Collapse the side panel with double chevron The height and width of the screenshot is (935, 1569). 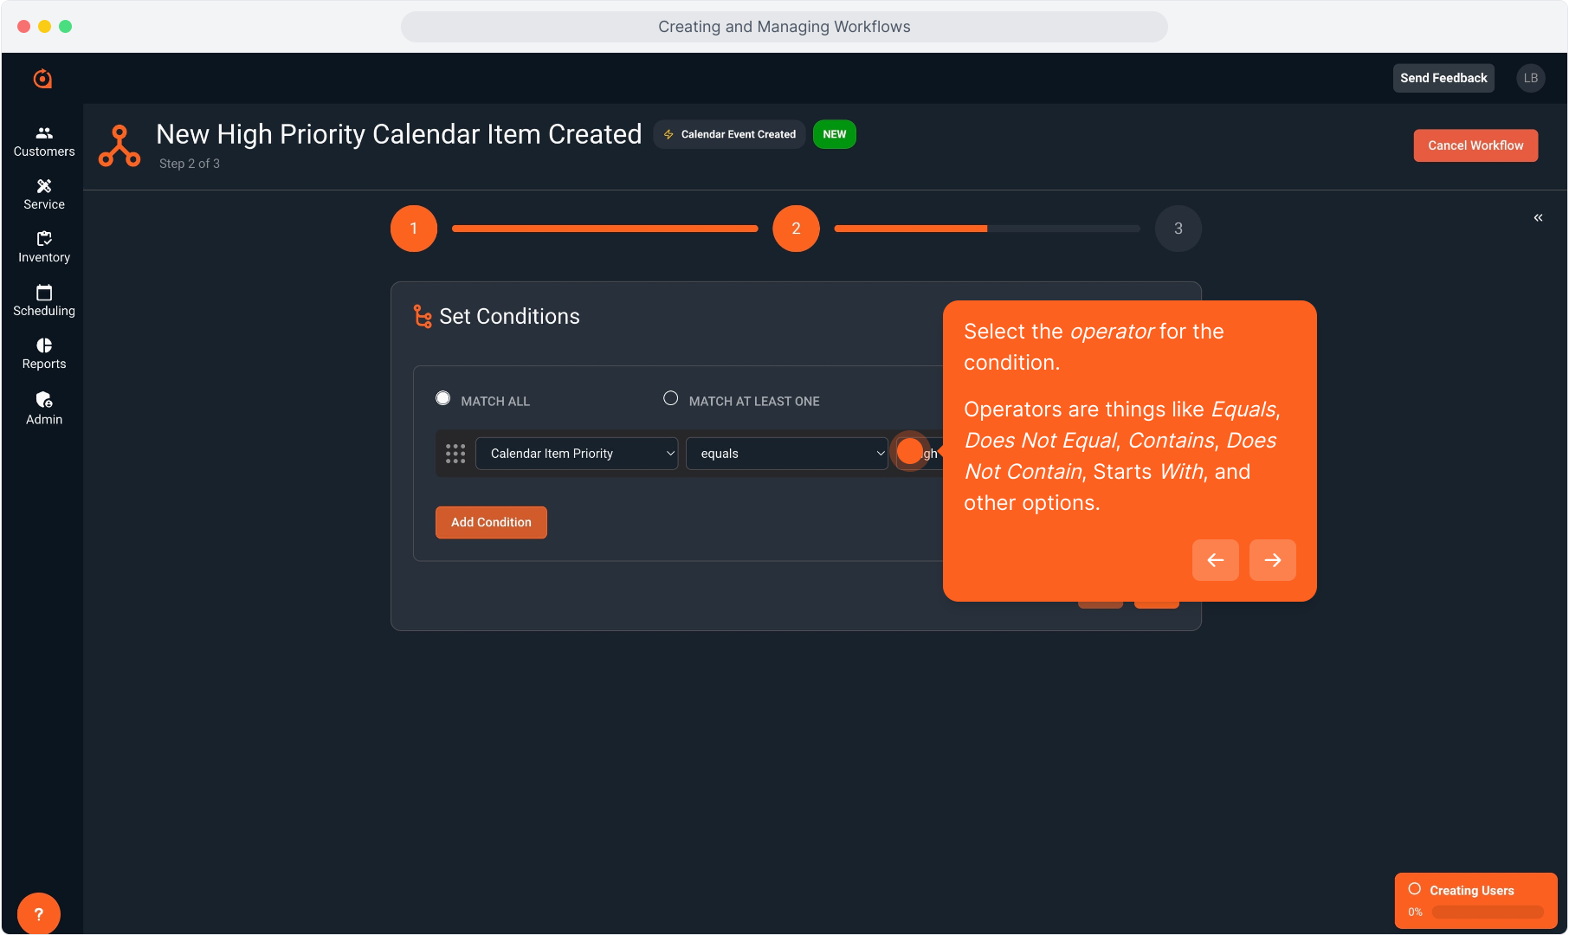click(1538, 217)
